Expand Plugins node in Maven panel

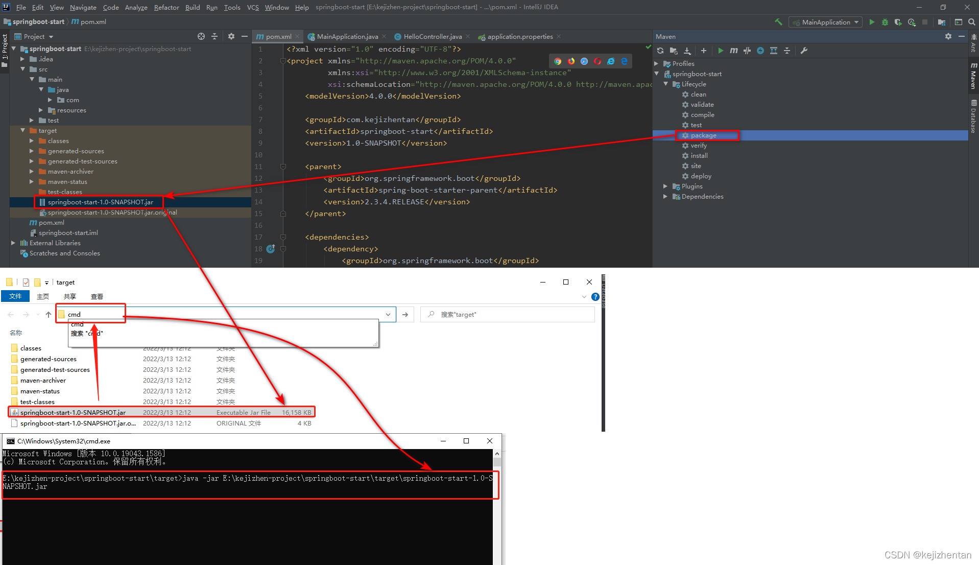coord(666,186)
